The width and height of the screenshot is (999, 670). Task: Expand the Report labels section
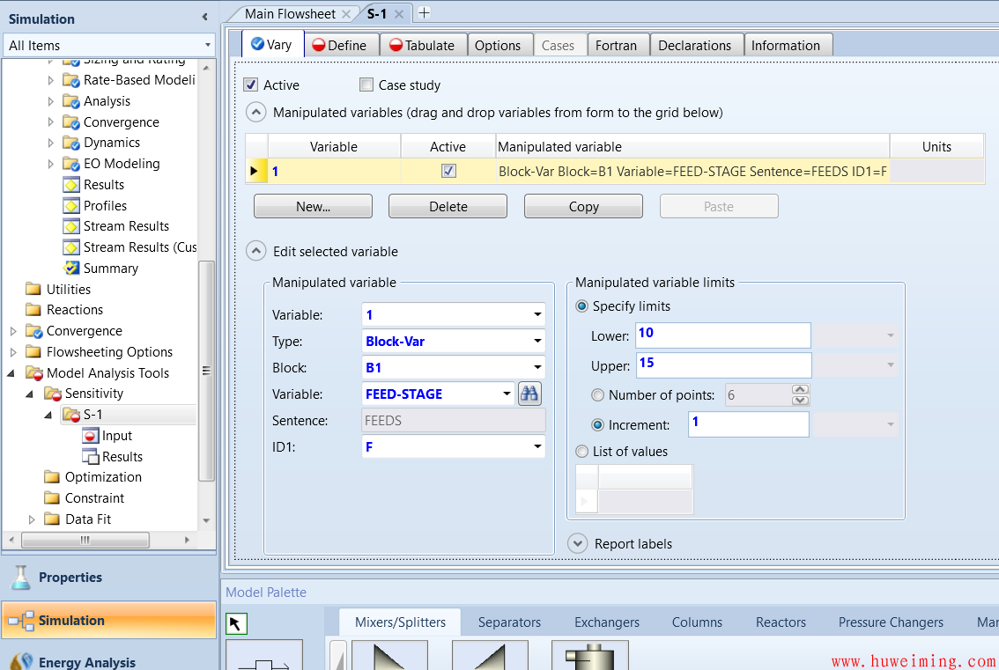[578, 544]
